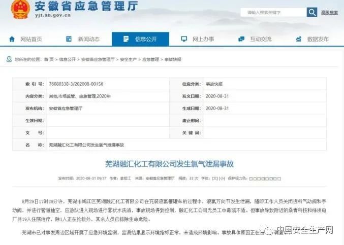The height and width of the screenshot is (245, 344).
Task: Click the 废止时间 label cell
Action: [x=186, y=120]
